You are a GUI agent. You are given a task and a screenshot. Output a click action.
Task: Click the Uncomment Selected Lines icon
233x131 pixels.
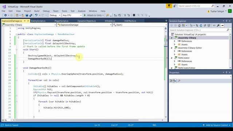[119, 15]
